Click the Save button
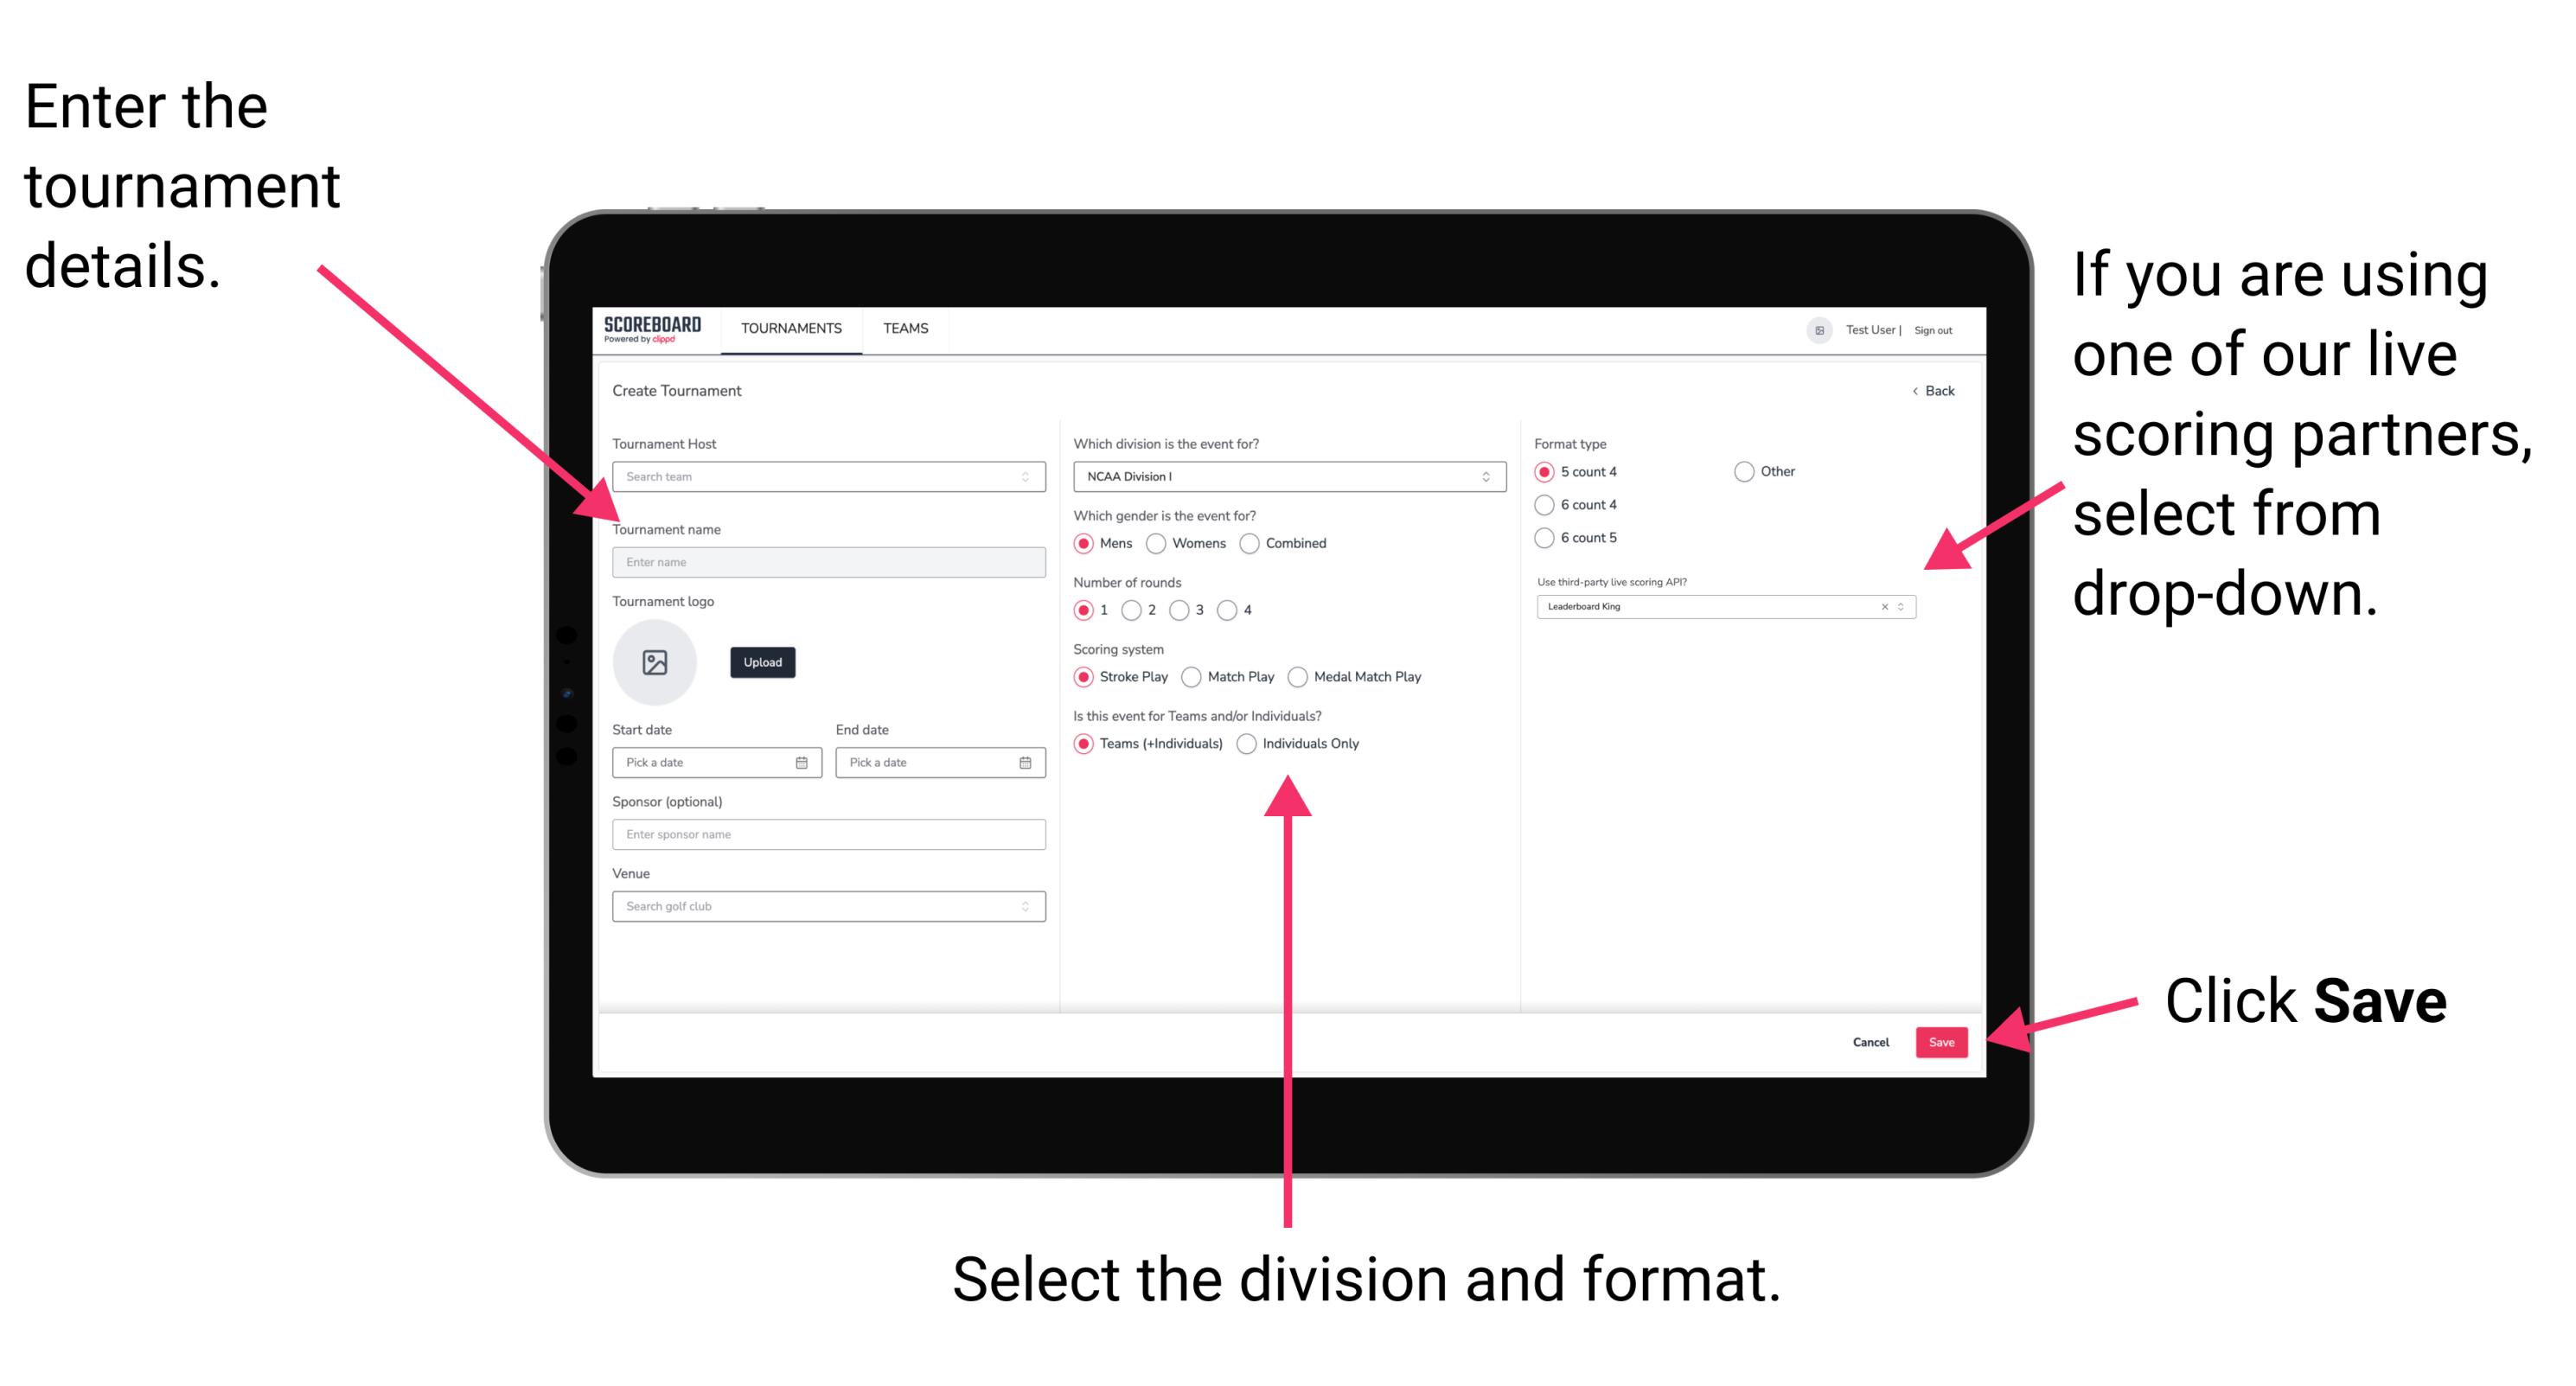Image resolution: width=2576 pixels, height=1386 pixels. coord(1945,1041)
